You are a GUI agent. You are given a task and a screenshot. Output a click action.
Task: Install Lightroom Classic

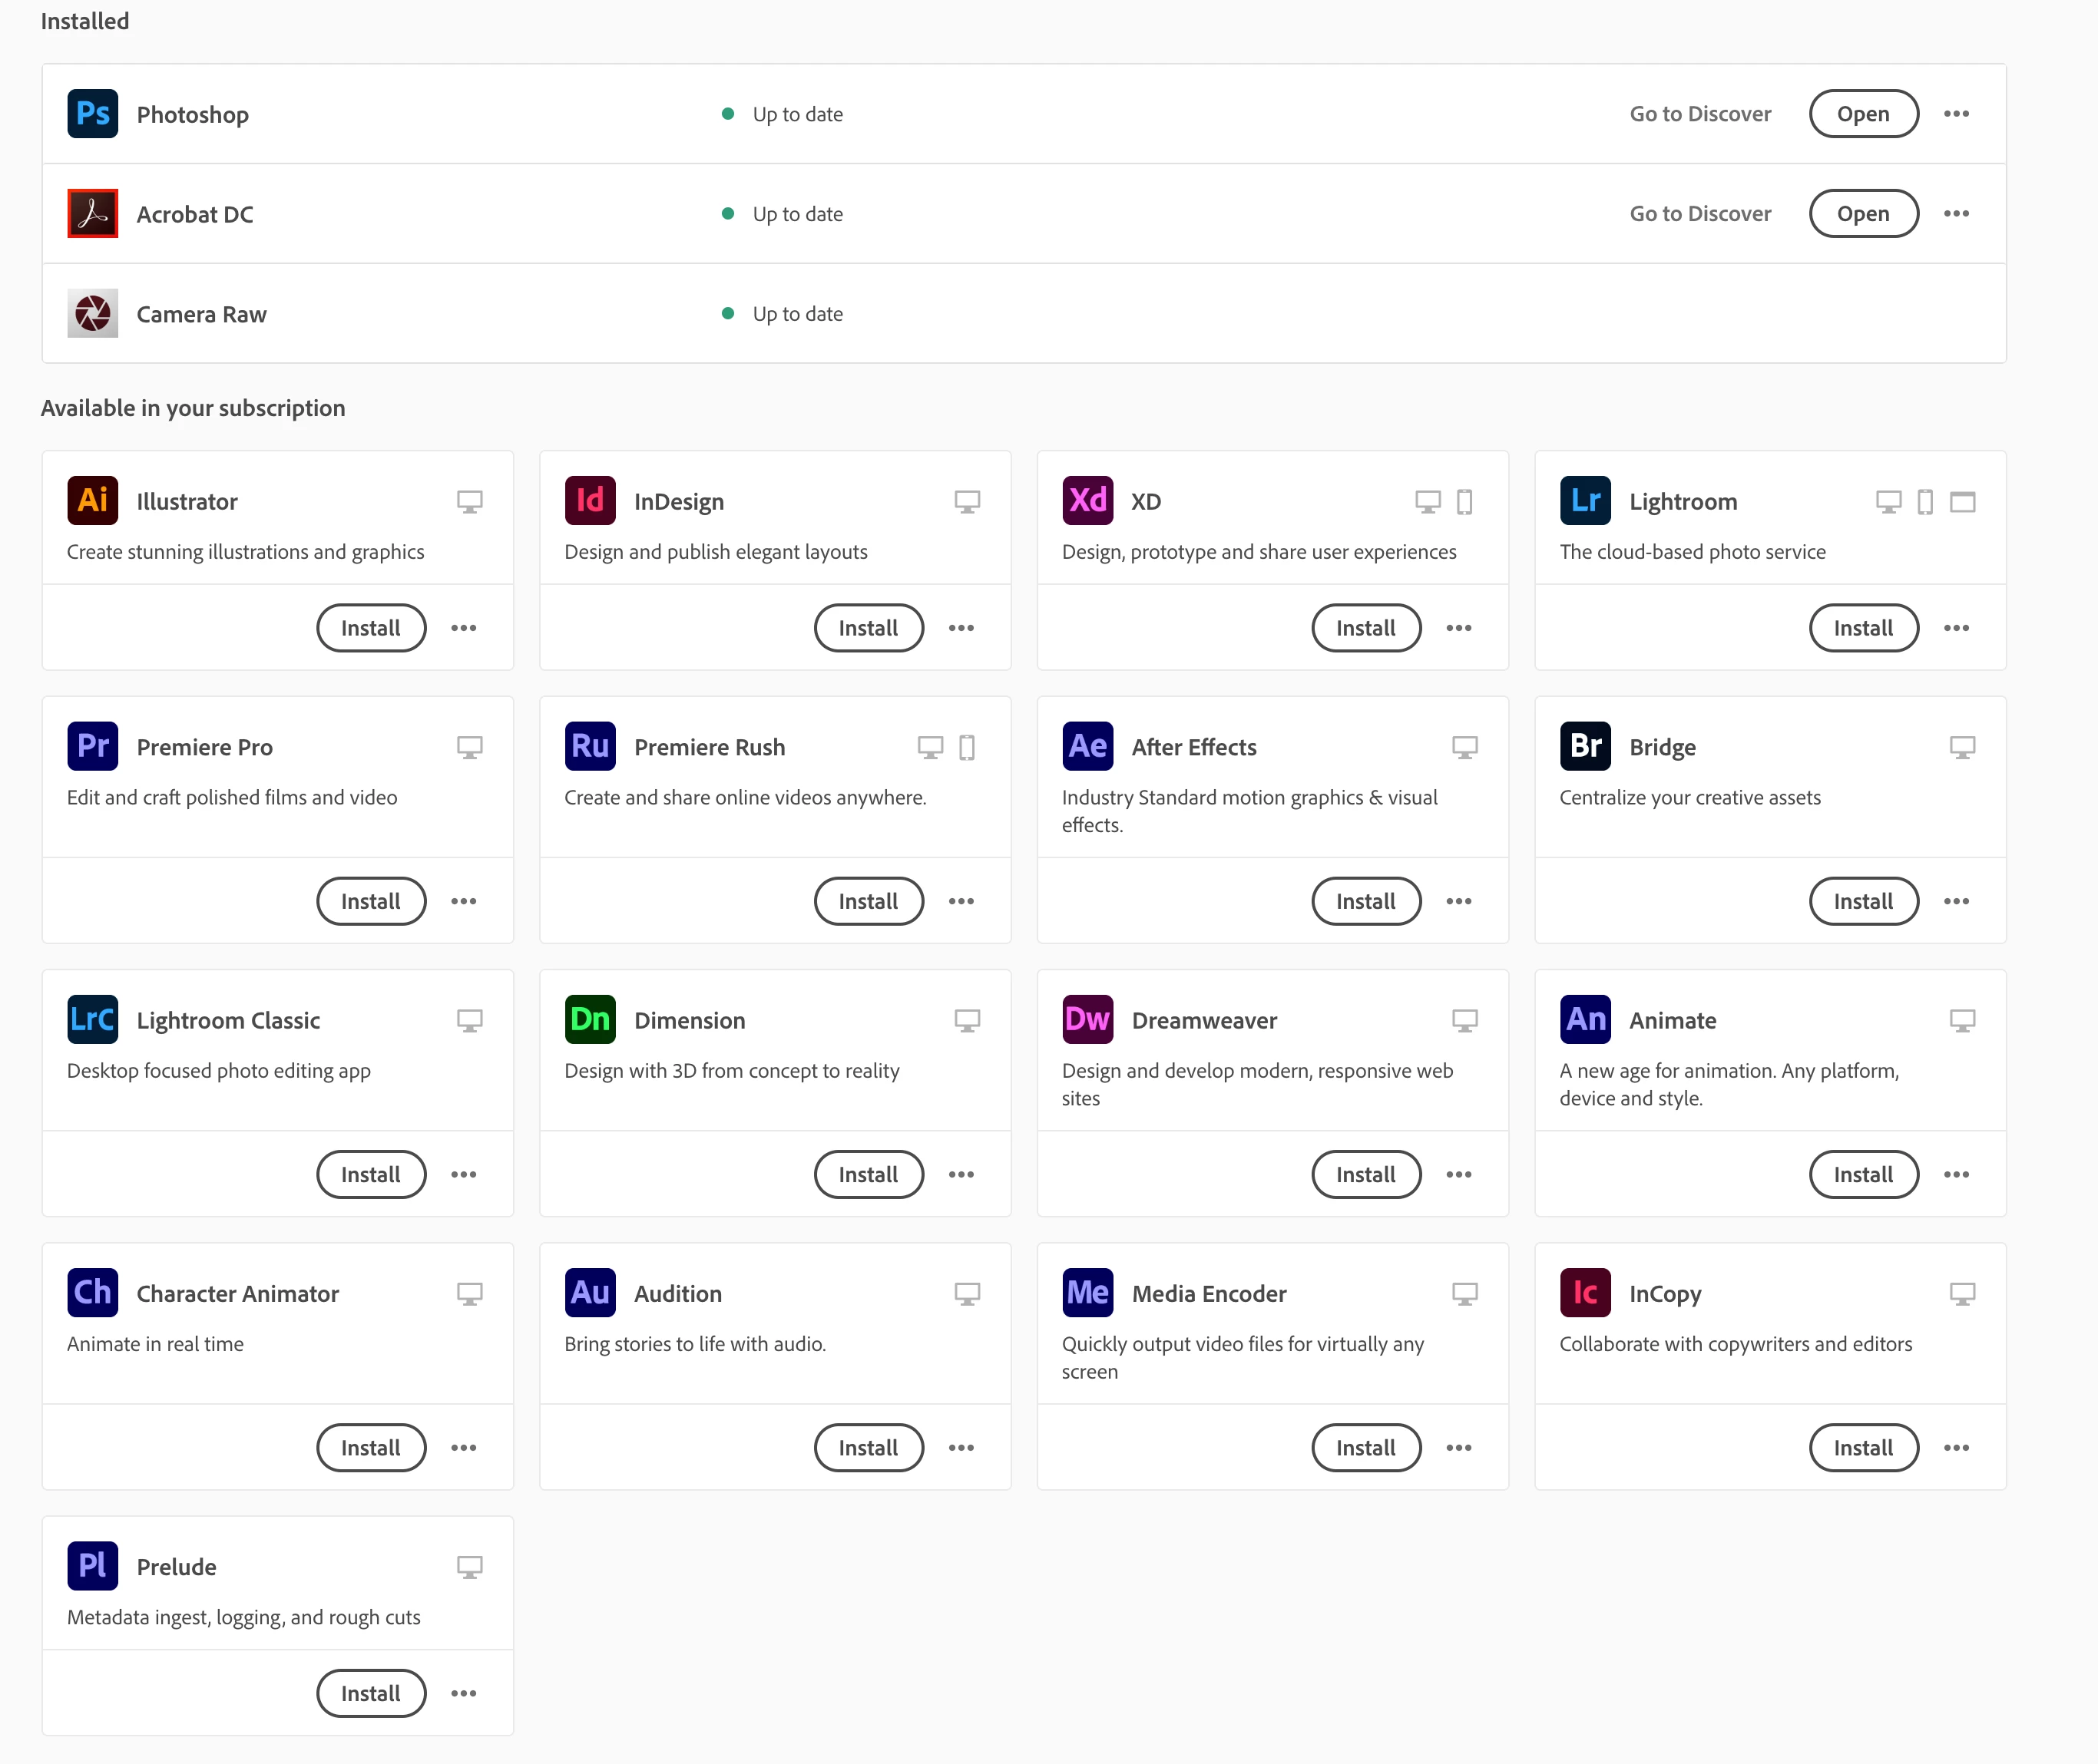click(371, 1174)
